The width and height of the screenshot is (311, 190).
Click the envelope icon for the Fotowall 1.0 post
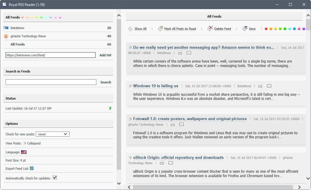pyautogui.click(x=181, y=125)
